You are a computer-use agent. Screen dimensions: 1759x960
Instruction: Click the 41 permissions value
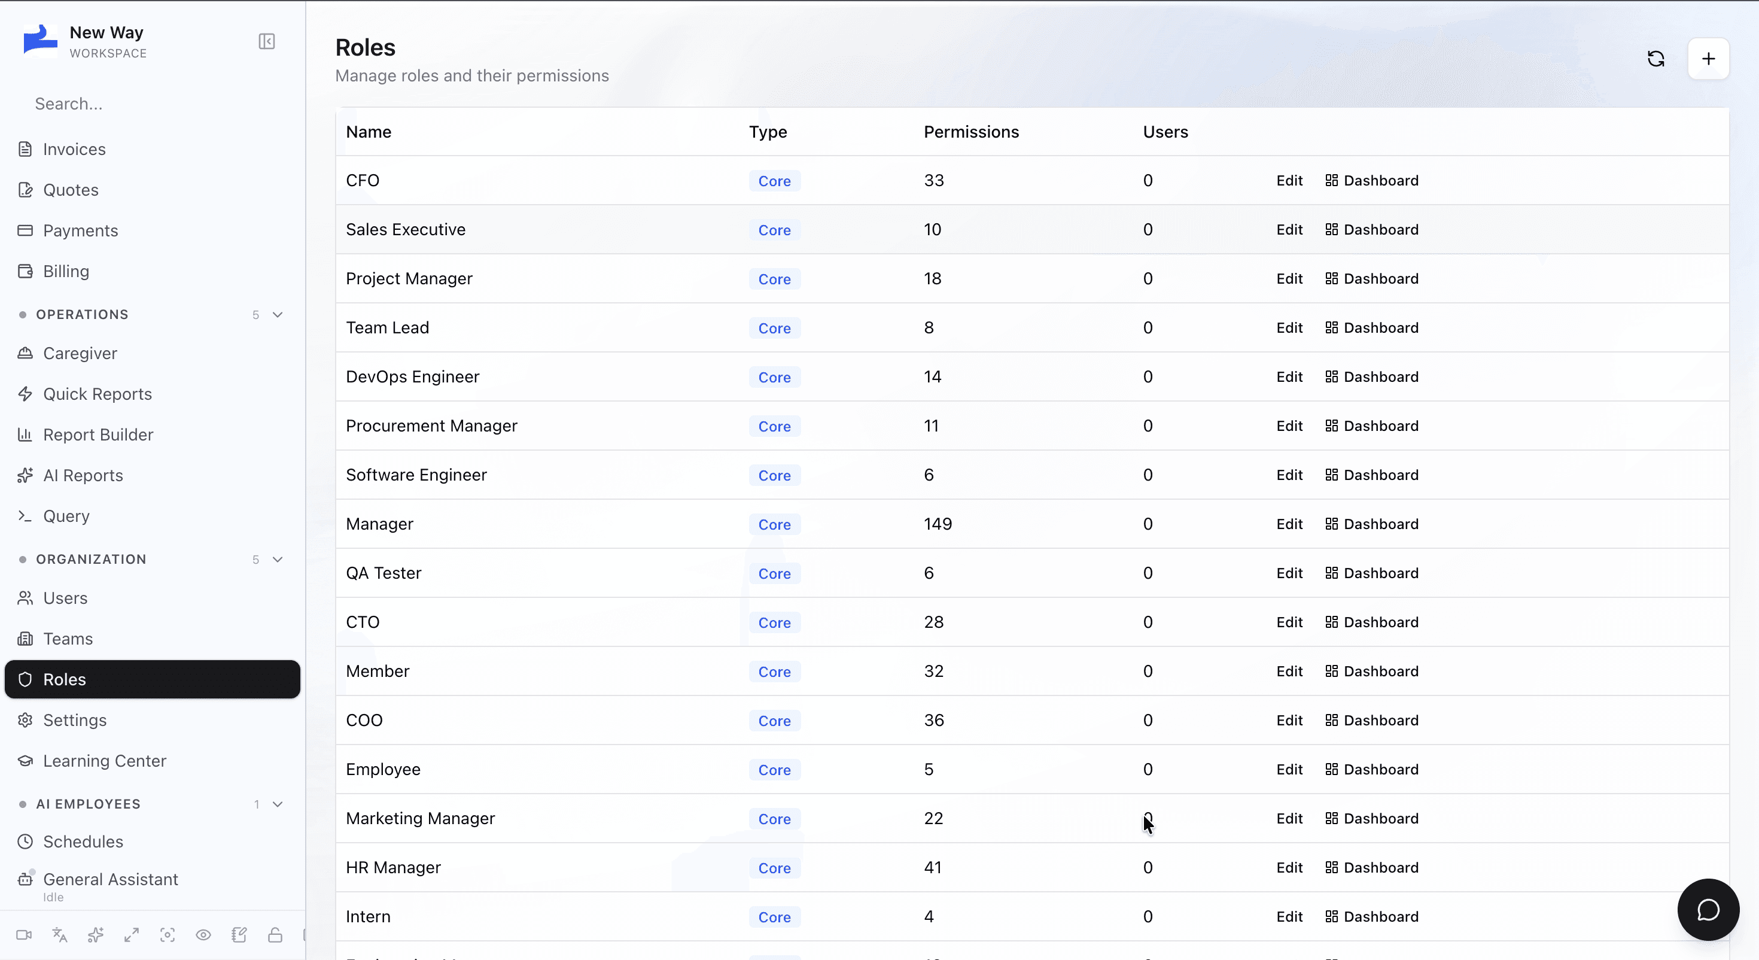(x=932, y=868)
